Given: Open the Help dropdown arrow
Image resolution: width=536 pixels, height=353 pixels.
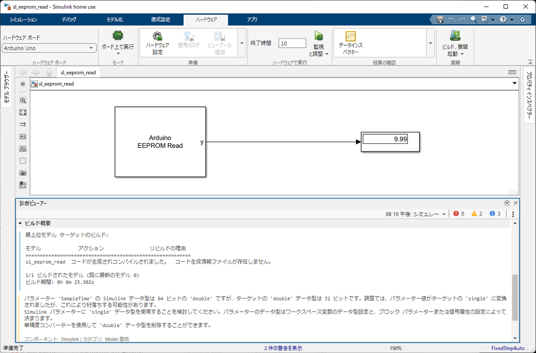Looking at the screenshot, I should (x=512, y=20).
